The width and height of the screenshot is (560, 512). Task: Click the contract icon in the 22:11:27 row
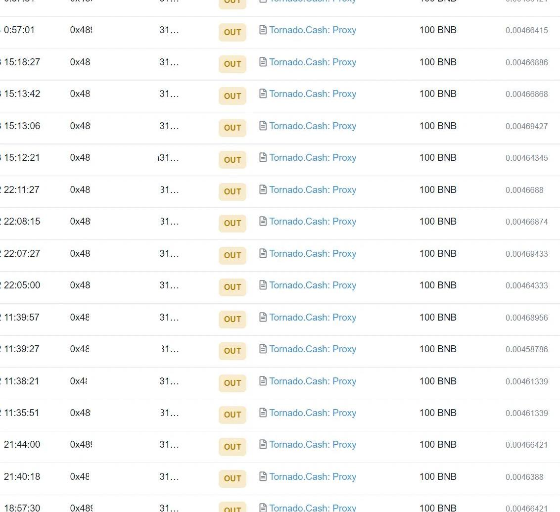point(263,189)
